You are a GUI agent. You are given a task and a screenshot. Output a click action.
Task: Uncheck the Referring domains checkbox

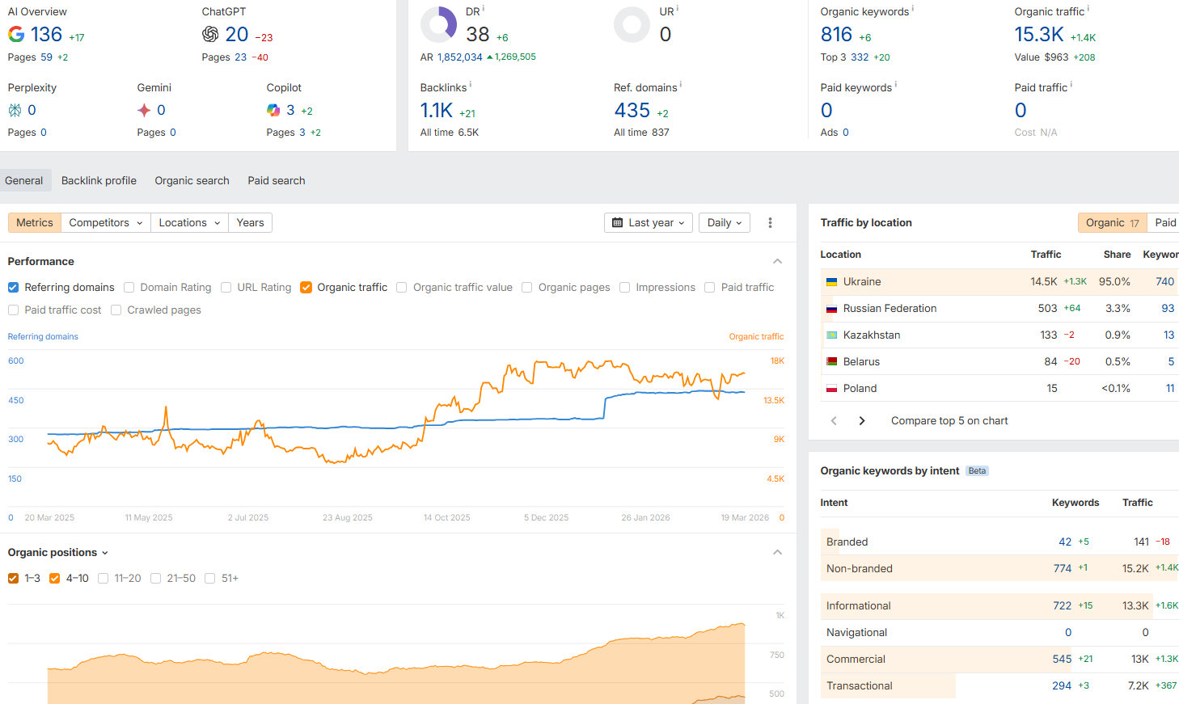[13, 288]
